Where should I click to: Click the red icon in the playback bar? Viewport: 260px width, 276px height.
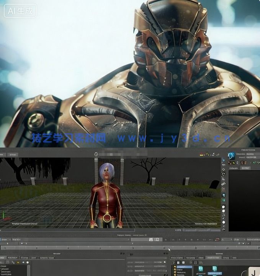pos(217,240)
